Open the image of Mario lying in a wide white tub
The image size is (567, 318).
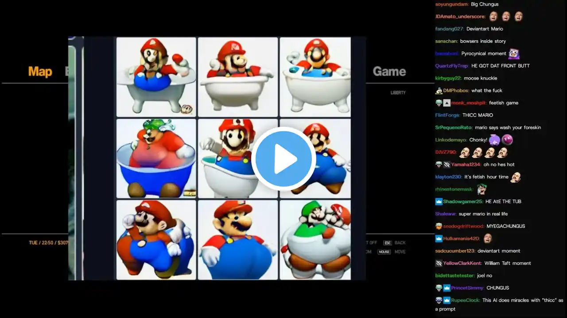(x=238, y=77)
